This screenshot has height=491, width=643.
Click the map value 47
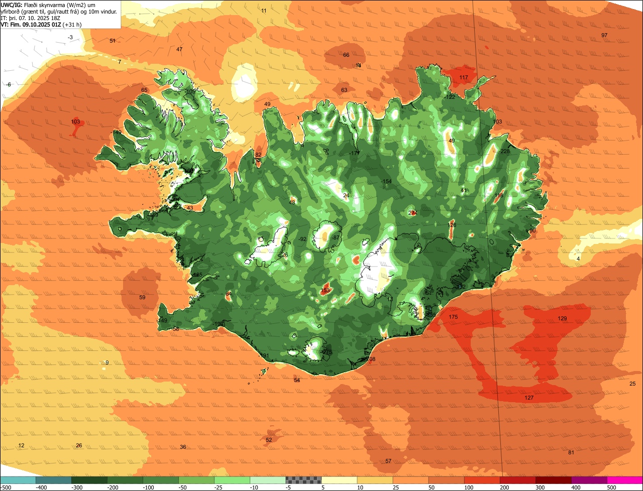click(179, 49)
